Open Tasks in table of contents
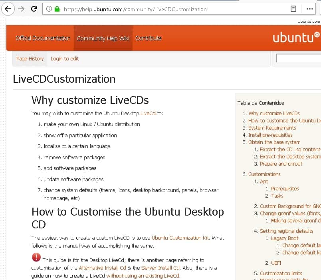The image size is (321, 280). point(277,196)
